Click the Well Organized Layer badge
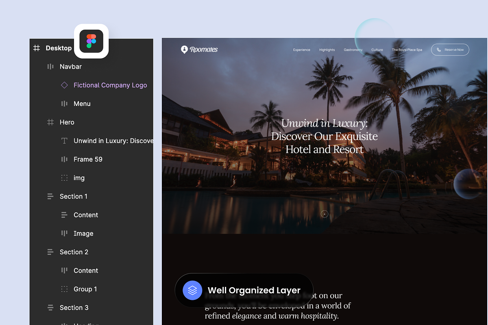488x325 pixels. [x=244, y=290]
